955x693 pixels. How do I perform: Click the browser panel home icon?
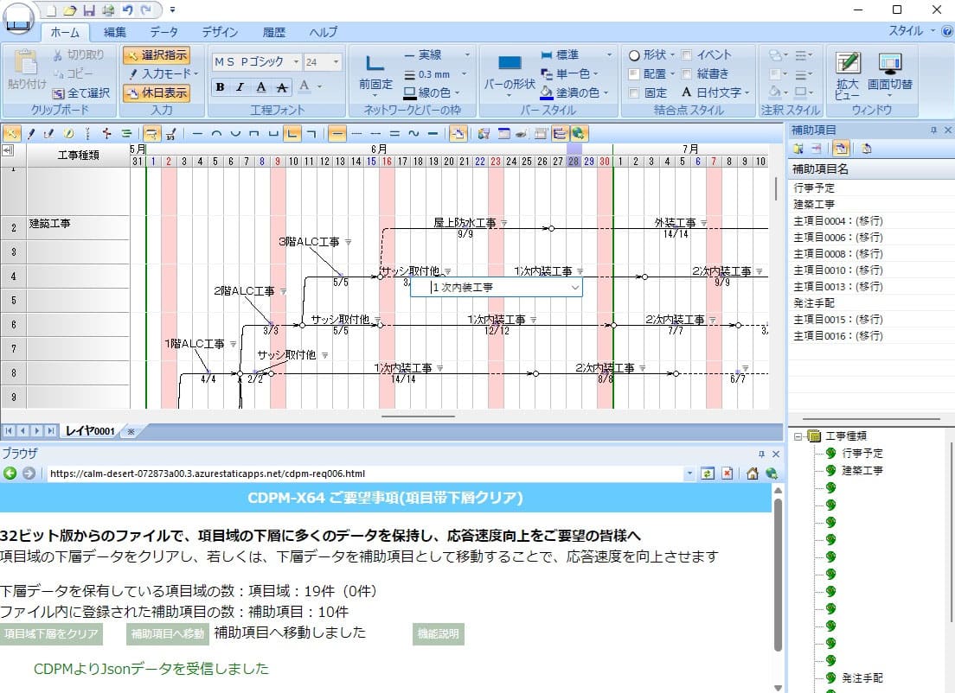coord(753,474)
